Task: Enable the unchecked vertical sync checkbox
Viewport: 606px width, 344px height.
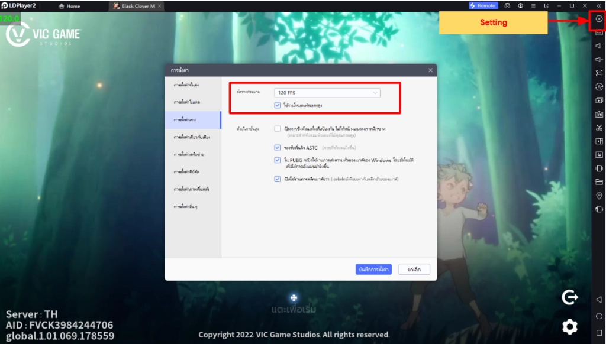Action: tap(278, 128)
